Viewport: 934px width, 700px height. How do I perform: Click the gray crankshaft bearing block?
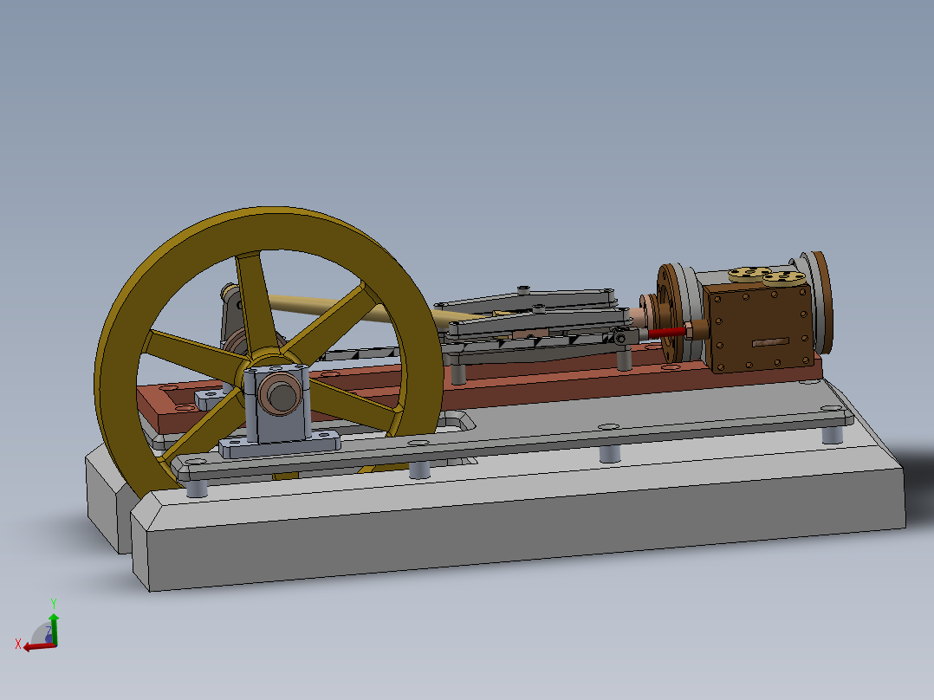point(282,407)
